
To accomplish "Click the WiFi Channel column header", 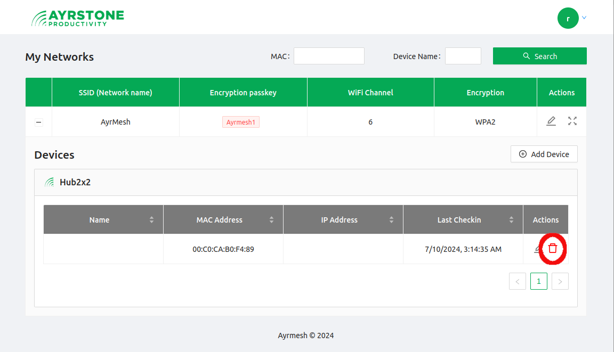I will [370, 92].
